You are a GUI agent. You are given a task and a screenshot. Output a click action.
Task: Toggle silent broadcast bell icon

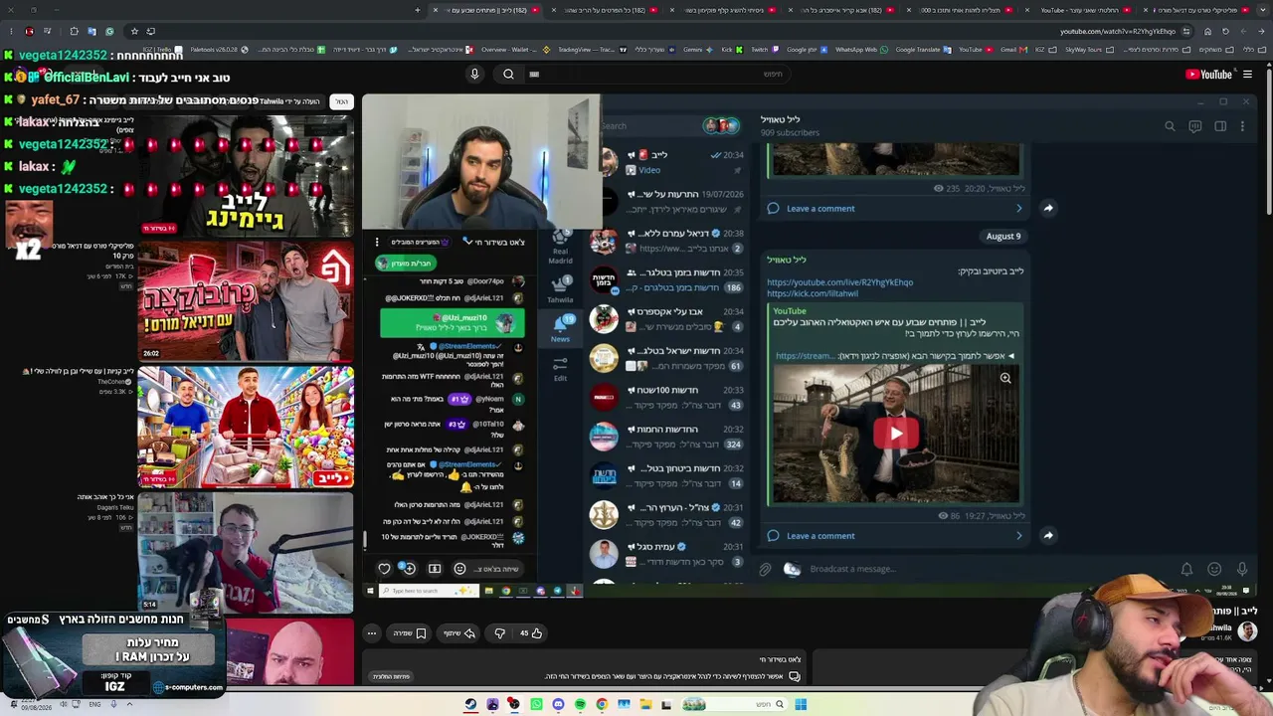pyautogui.click(x=1186, y=569)
